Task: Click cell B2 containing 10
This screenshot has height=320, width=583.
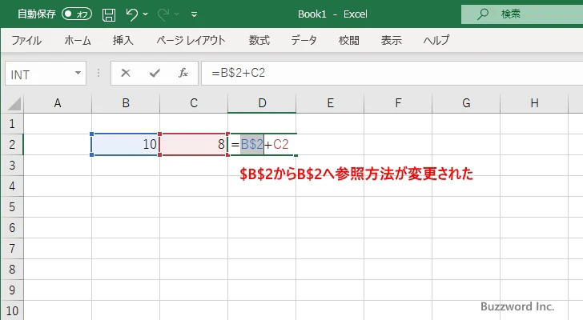Action: click(x=126, y=145)
